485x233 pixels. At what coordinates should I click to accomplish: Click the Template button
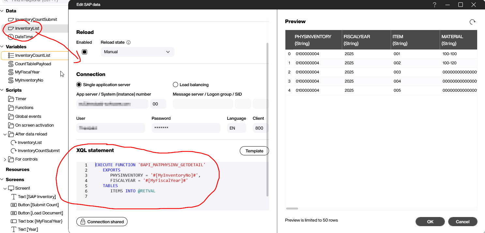pyautogui.click(x=254, y=151)
